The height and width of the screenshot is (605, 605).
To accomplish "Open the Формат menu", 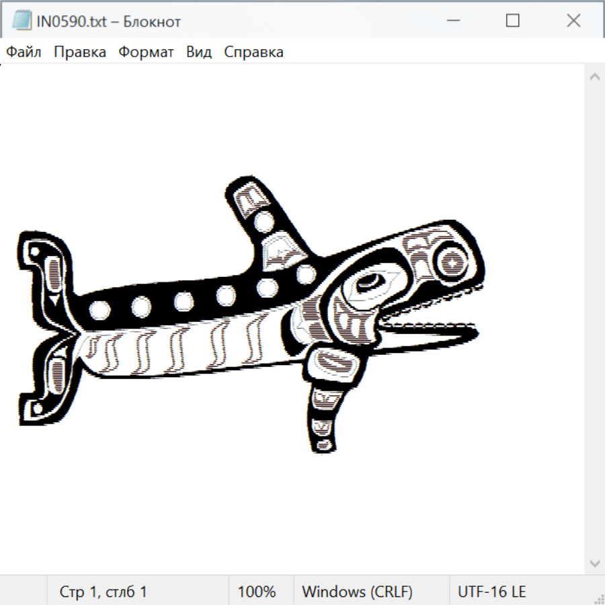I will click(x=146, y=52).
